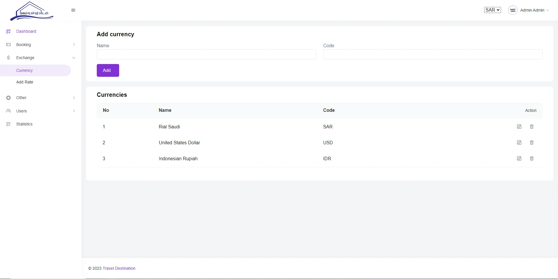Click the IDR code cell
The image size is (558, 279).
(327, 158)
